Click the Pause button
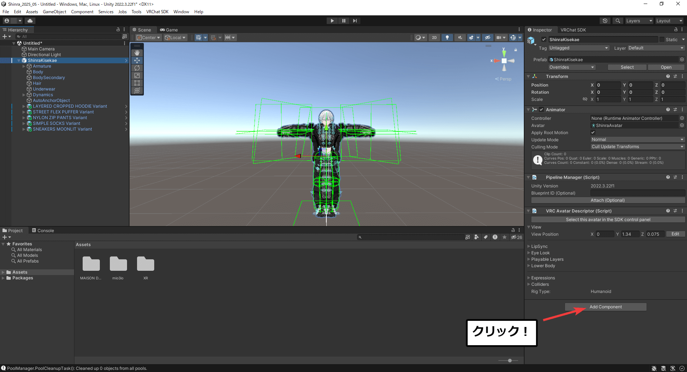Viewport: 687px width, 372px height. [x=343, y=21]
